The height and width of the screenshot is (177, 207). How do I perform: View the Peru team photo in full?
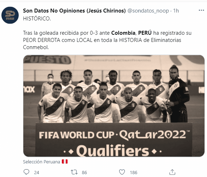click(x=114, y=106)
